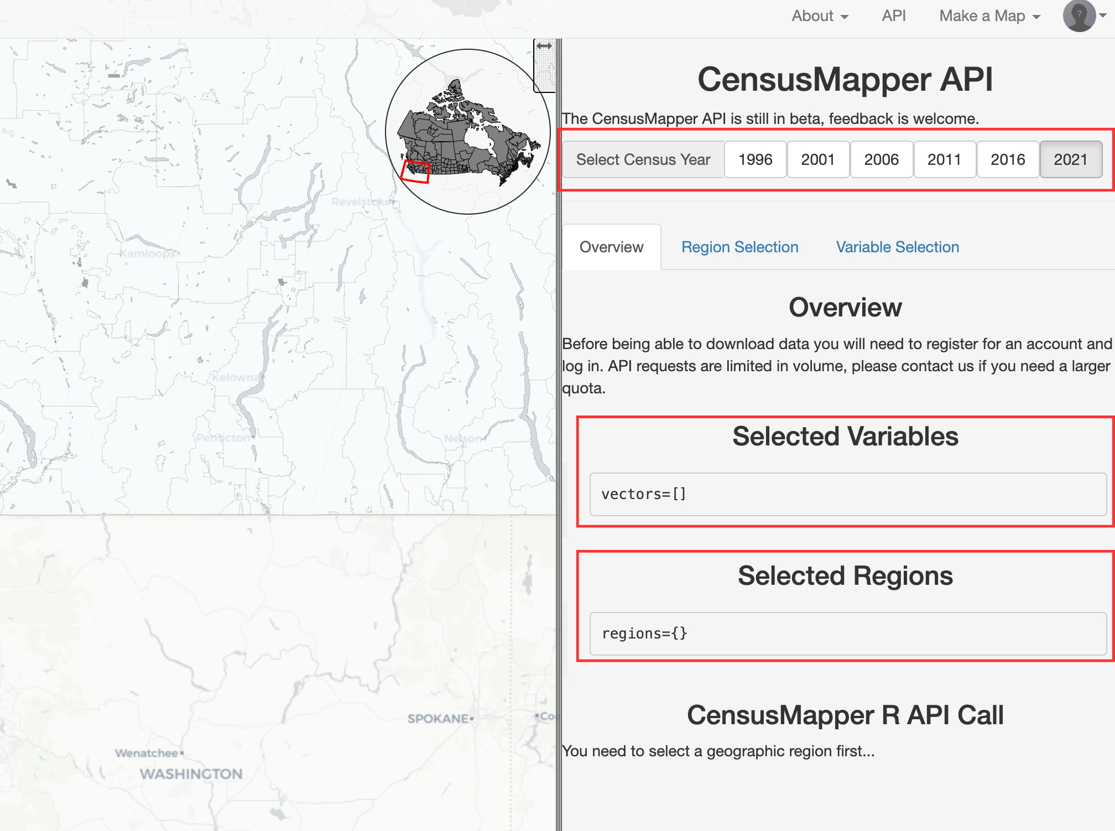Click the WASHINGTON state label
The width and height of the screenshot is (1115, 831).
191,774
